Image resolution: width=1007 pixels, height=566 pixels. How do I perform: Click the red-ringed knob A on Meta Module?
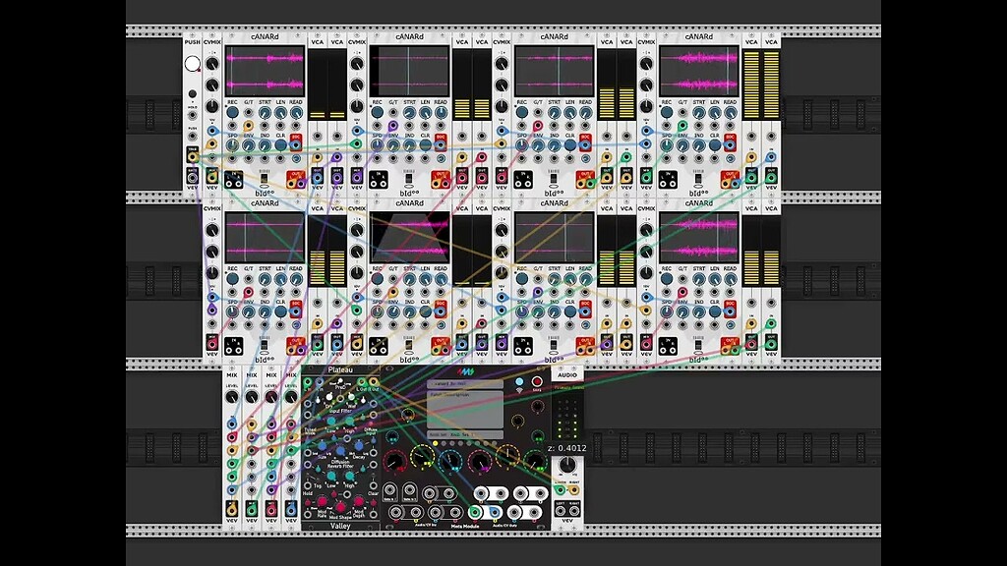[x=394, y=462]
